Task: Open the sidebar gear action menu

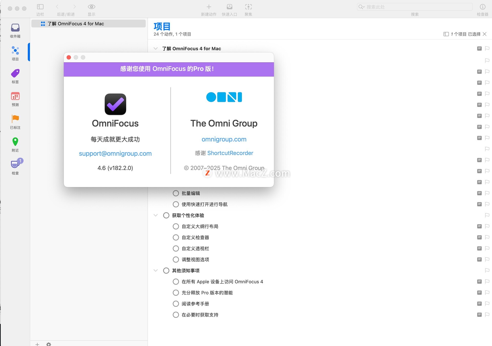Action: click(49, 344)
